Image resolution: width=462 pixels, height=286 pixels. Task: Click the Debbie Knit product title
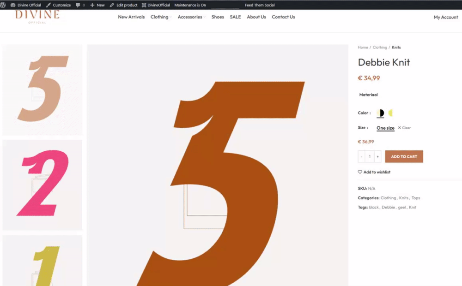pos(383,62)
